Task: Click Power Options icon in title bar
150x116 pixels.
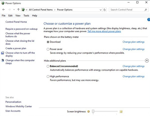Action: click(x=3, y=3)
